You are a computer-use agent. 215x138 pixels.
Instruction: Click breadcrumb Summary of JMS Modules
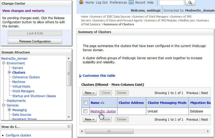161,20
